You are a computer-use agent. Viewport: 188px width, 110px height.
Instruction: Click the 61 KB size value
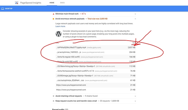(133, 80)
